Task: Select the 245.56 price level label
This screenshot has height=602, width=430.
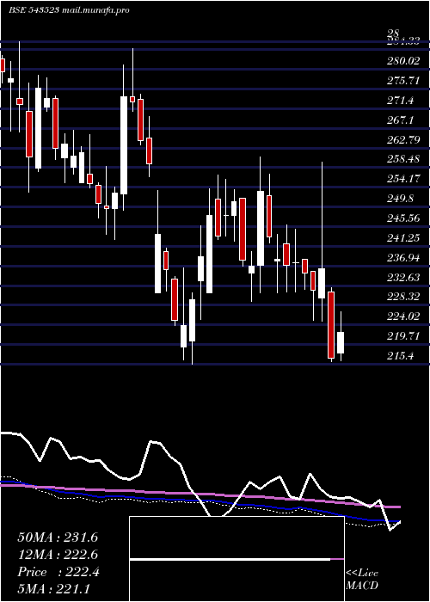Action: tap(403, 218)
